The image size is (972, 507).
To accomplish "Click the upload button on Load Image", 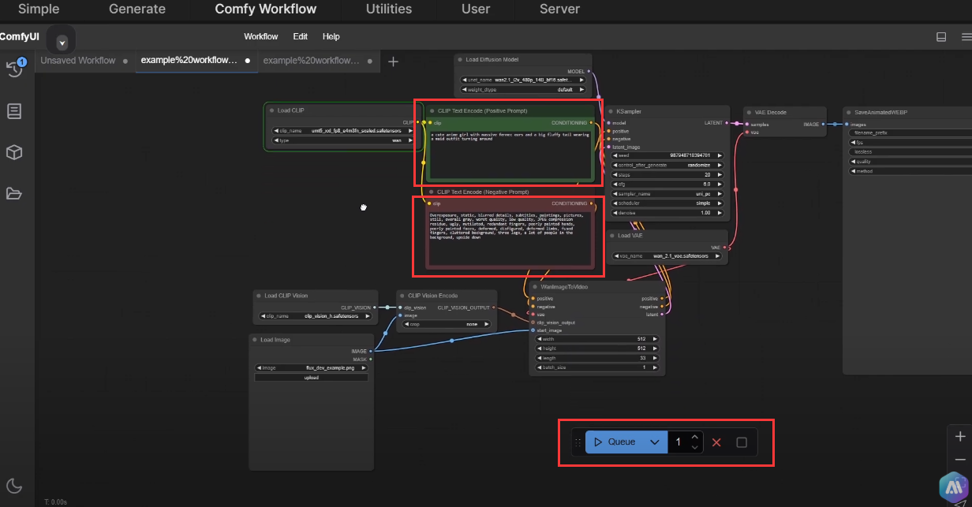I will pos(312,378).
